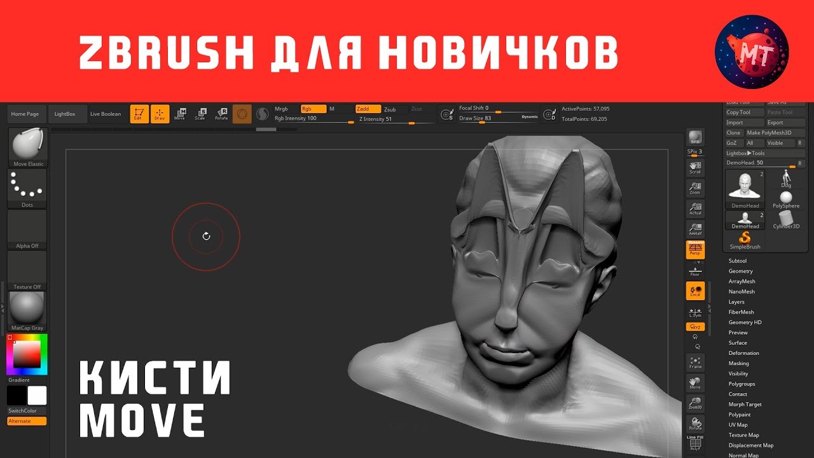Click the Copy Tool button
This screenshot has height=458, width=814.
click(745, 112)
